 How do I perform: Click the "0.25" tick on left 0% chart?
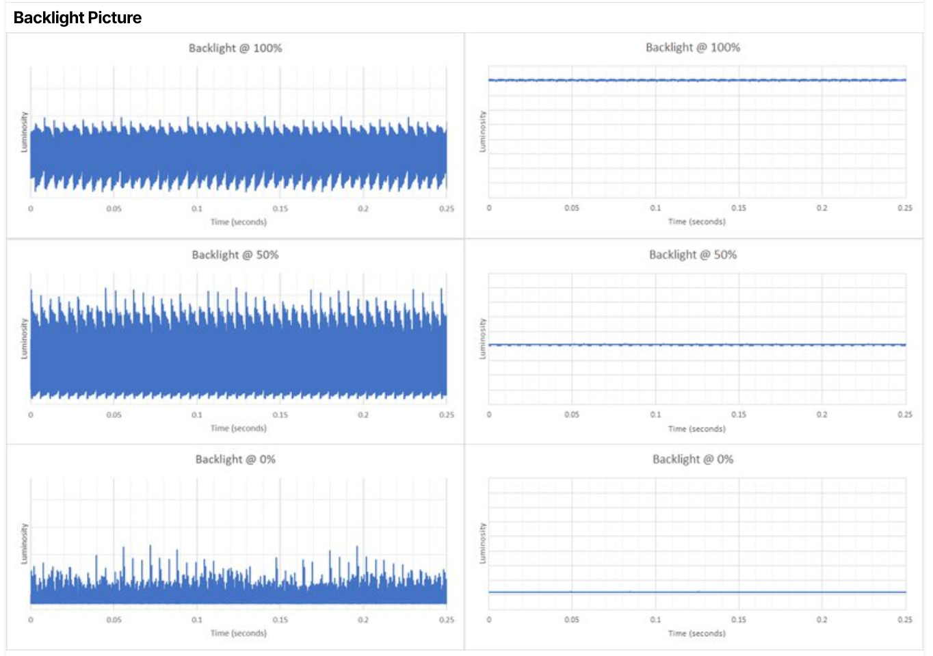coord(447,620)
